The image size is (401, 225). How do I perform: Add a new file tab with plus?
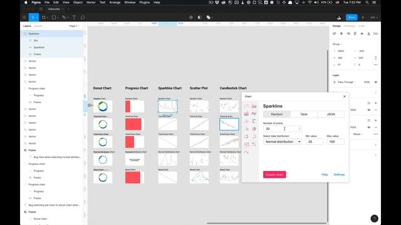[x=68, y=9]
